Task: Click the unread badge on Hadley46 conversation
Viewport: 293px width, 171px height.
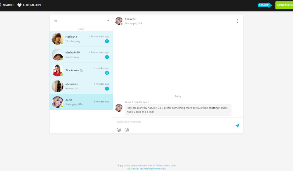Action: click(x=107, y=41)
